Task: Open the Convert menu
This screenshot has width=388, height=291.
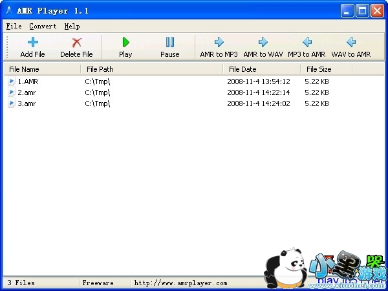Action: pyautogui.click(x=43, y=27)
